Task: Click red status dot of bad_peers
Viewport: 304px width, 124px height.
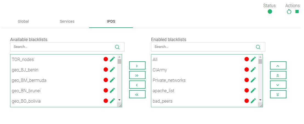Action: point(247,101)
